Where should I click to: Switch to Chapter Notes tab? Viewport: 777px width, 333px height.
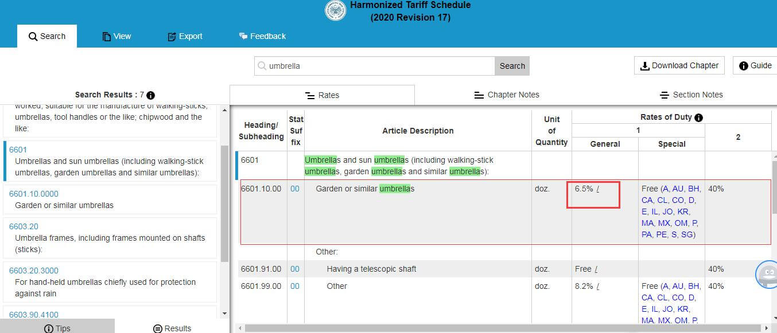point(507,95)
